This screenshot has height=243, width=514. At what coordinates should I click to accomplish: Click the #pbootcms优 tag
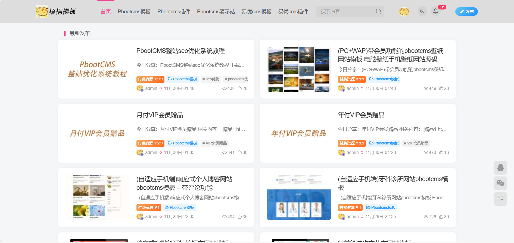coord(235,79)
